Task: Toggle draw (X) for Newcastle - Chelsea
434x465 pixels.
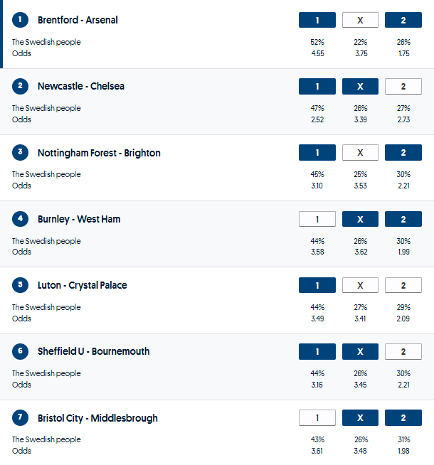Action: tap(360, 86)
